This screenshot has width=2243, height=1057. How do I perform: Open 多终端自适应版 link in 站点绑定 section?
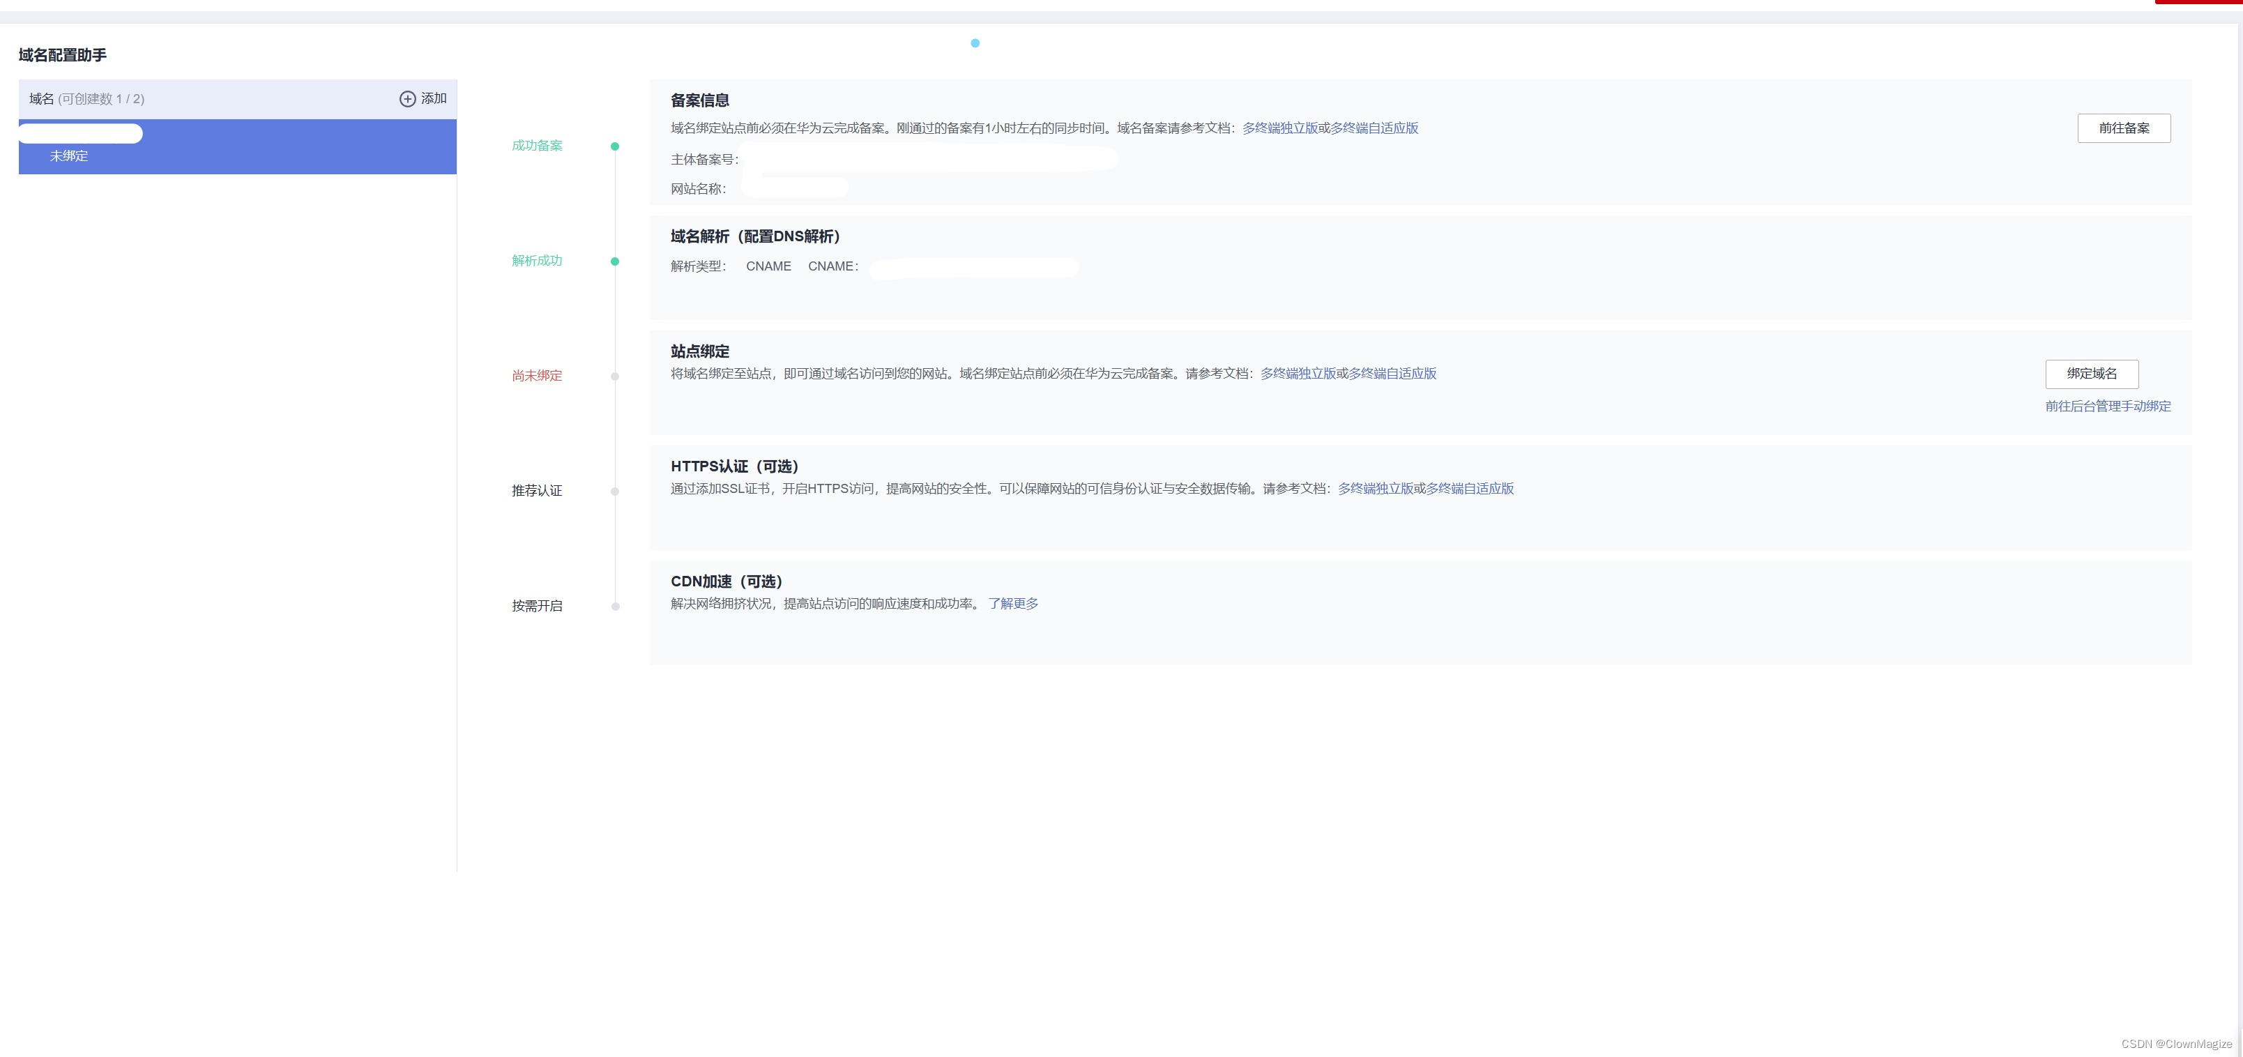point(1392,374)
